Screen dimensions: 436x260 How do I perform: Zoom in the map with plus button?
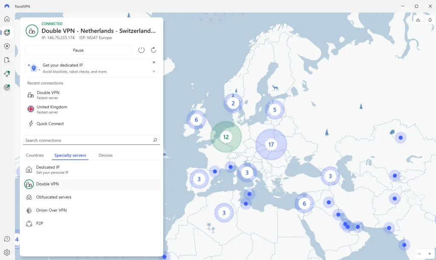pos(429,254)
